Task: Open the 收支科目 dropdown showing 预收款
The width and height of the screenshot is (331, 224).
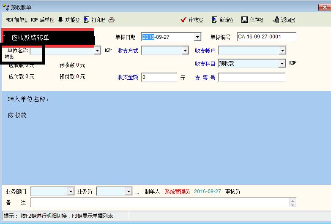Action: click(282, 64)
